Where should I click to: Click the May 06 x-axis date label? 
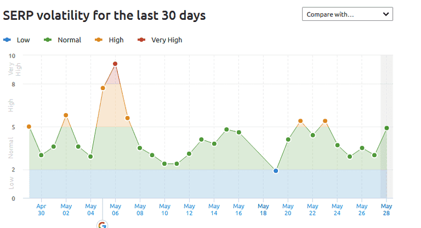(x=115, y=209)
